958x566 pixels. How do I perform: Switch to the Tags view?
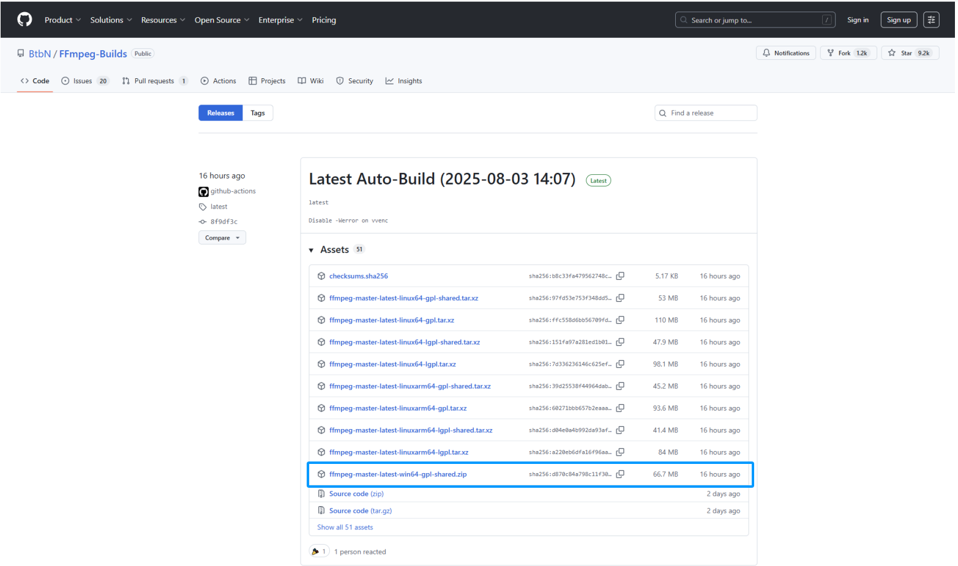pyautogui.click(x=258, y=113)
